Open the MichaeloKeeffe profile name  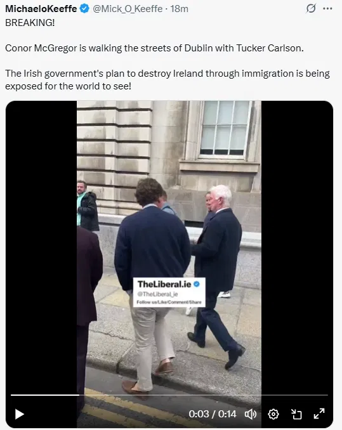[41, 9]
